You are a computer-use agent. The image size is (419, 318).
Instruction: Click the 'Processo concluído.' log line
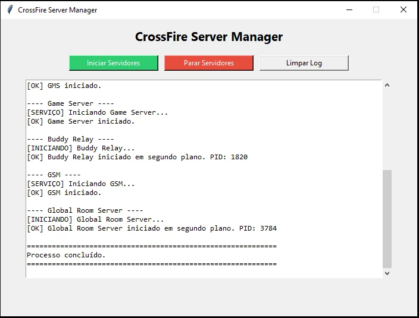[66, 255]
